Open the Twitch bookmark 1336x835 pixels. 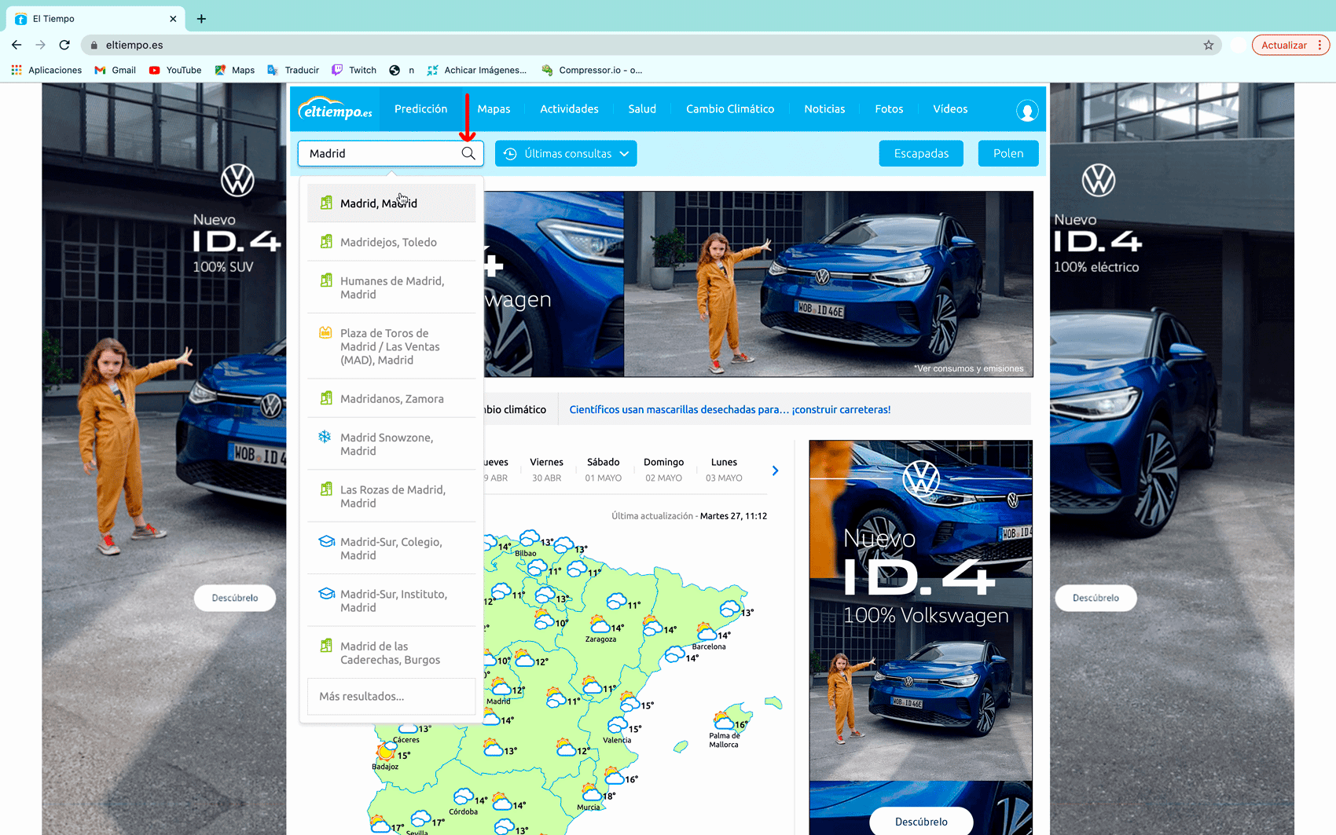point(354,70)
